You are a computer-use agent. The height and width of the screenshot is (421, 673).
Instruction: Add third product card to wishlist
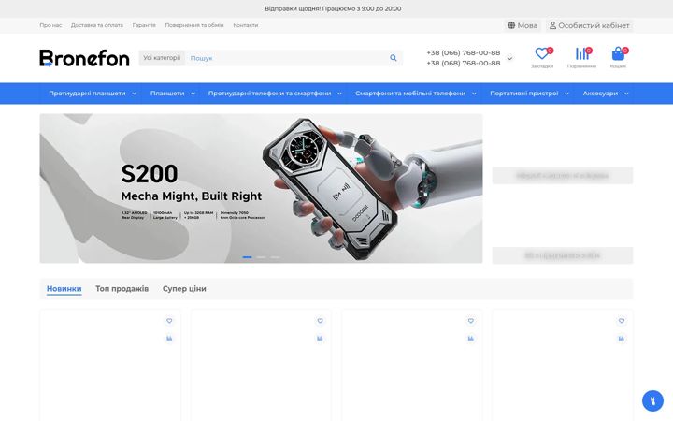pyautogui.click(x=471, y=321)
